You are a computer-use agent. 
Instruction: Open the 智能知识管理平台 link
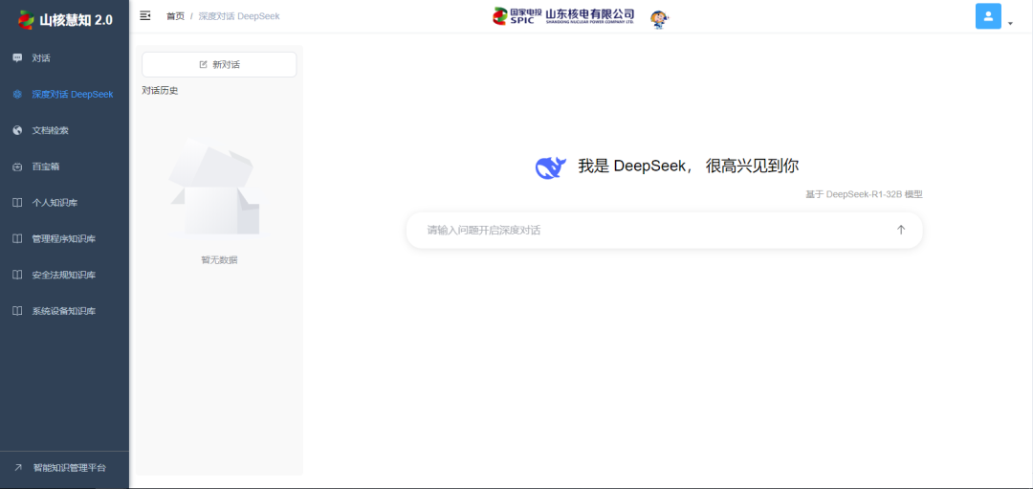65,468
